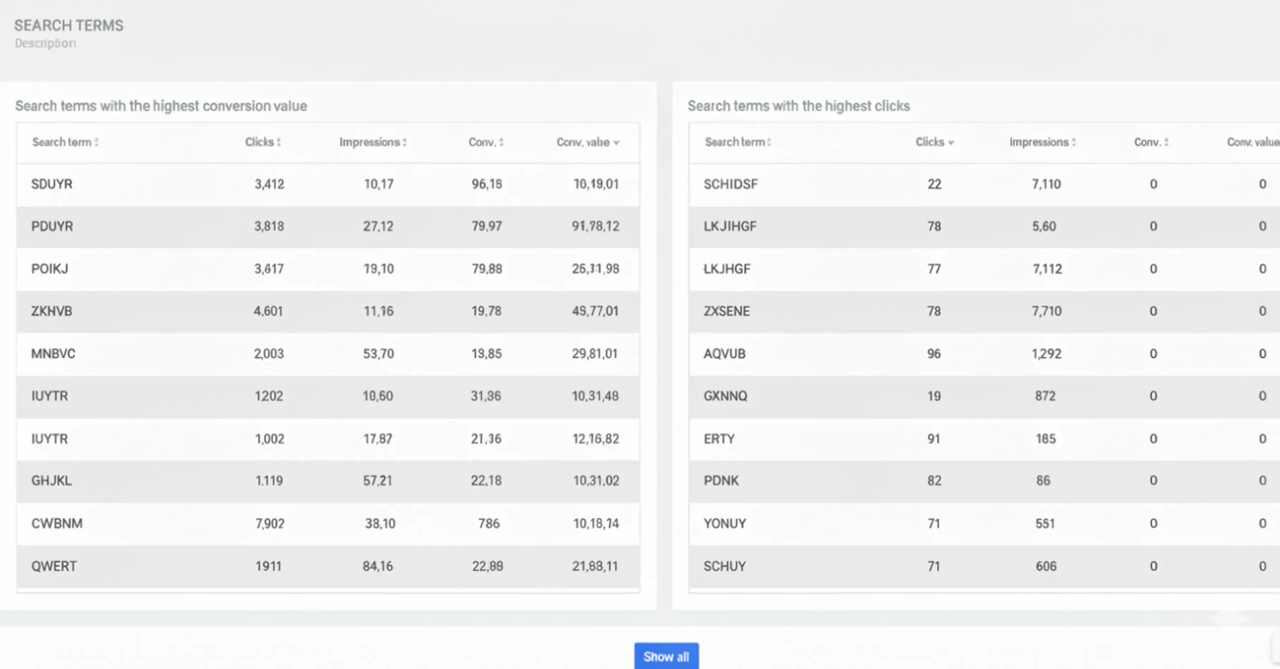Select the QWERT search term row
This screenshot has height=669, width=1280.
[x=54, y=566]
